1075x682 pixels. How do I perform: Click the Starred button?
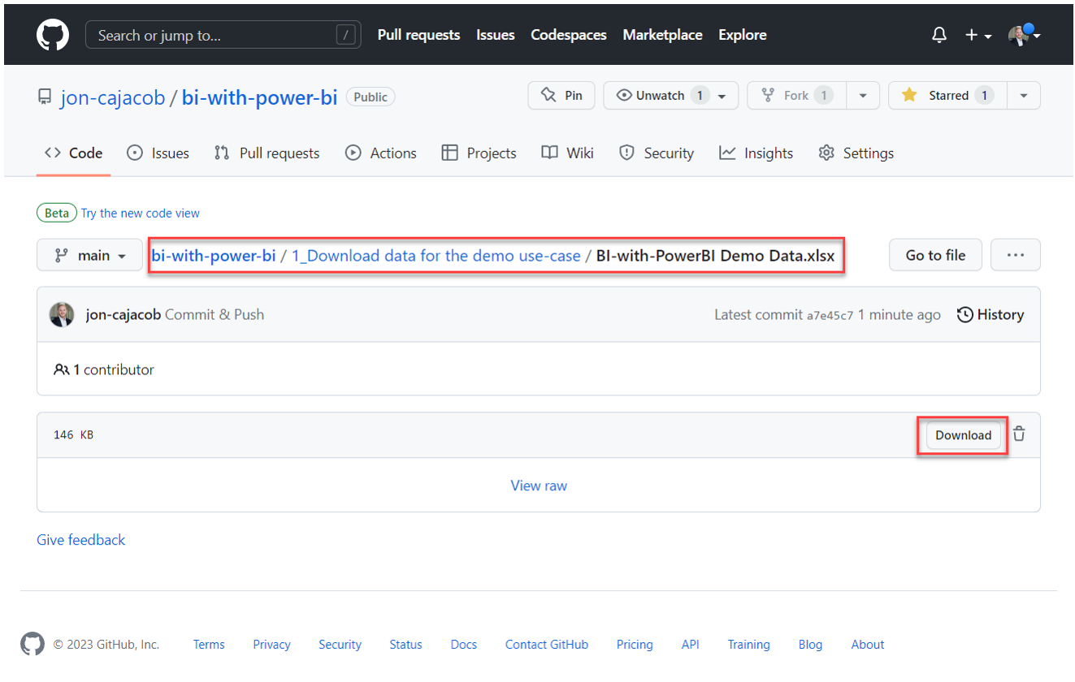(x=947, y=95)
